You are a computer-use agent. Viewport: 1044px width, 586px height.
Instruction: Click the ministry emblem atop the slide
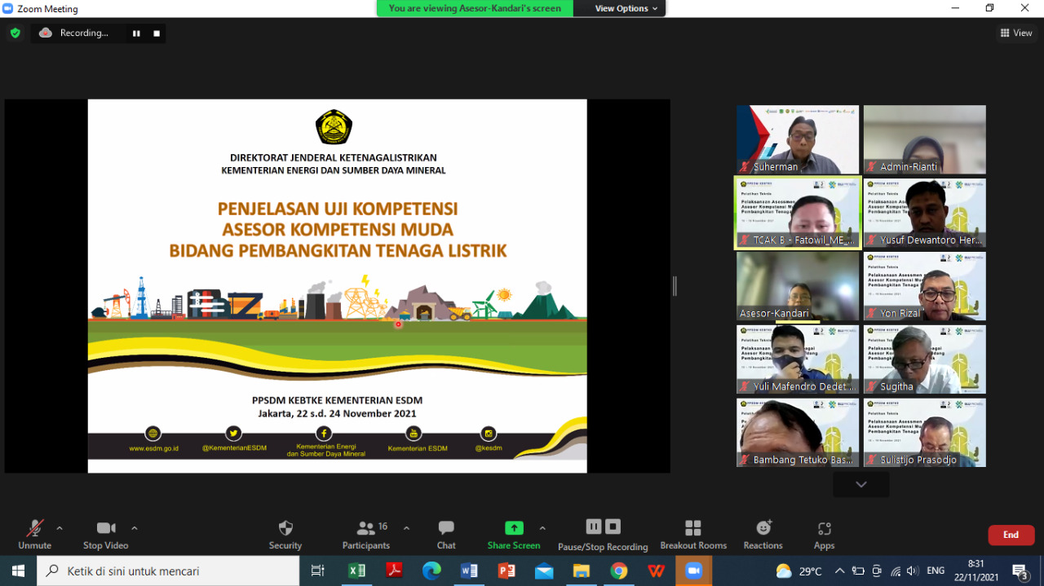[334, 127]
